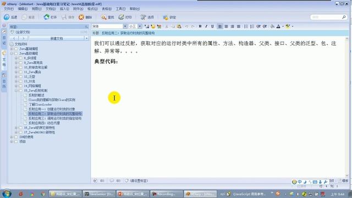Open the Format (格式) menu
352x198 pixels.
pos(92,9)
